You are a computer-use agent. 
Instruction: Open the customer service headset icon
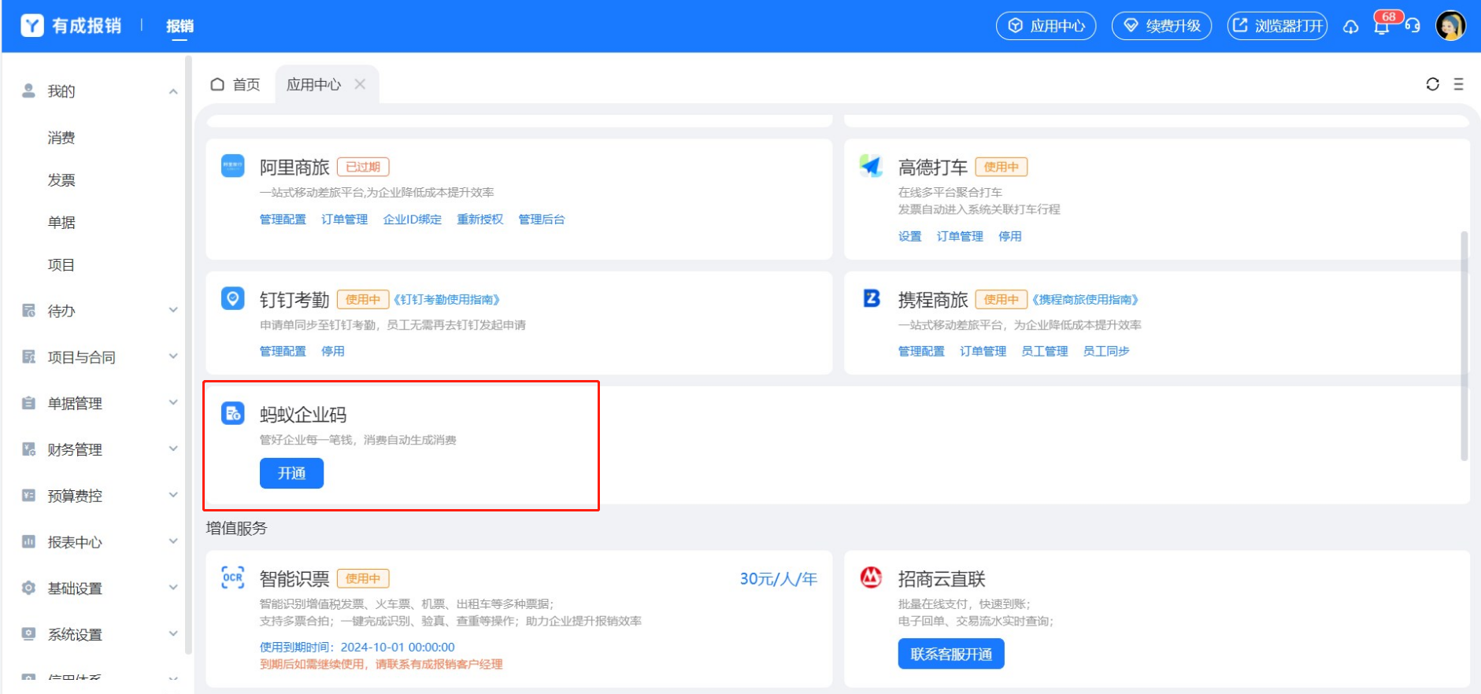point(1413,26)
